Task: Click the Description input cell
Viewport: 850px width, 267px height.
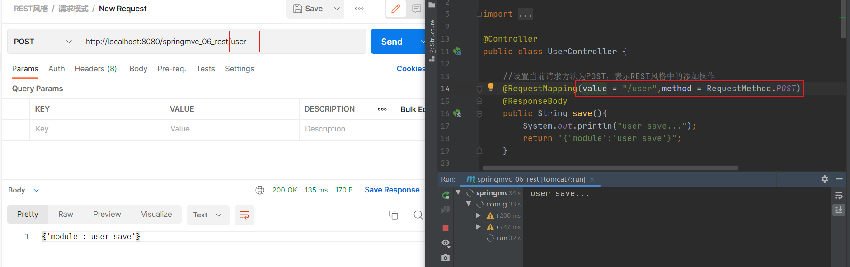Action: click(362, 129)
